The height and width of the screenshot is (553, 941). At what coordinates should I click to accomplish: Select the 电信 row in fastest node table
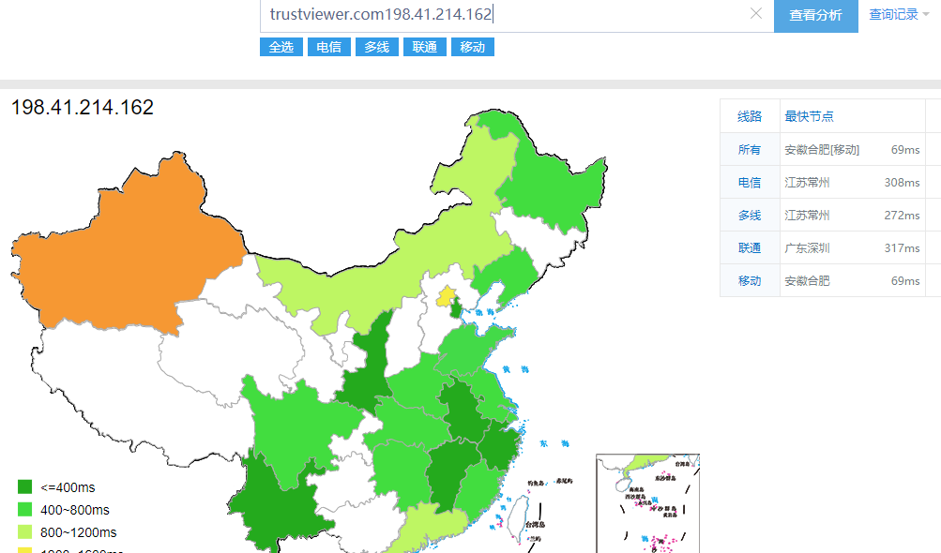pos(750,183)
